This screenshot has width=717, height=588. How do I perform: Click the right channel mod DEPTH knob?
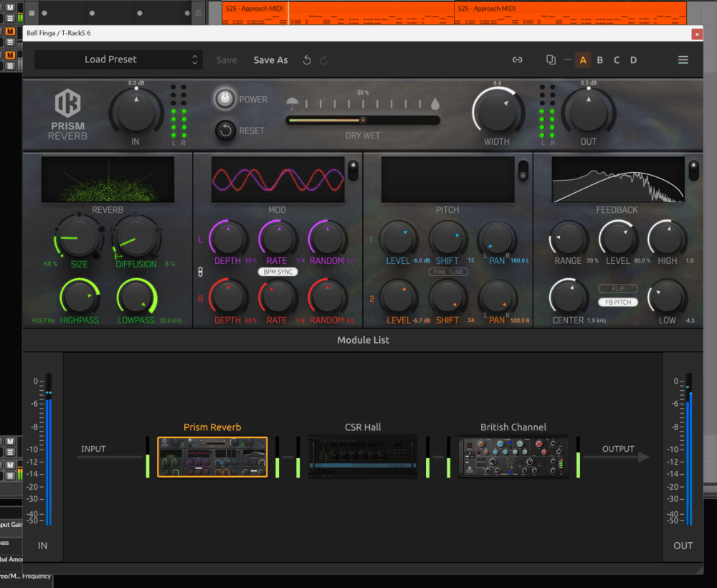pos(228,297)
